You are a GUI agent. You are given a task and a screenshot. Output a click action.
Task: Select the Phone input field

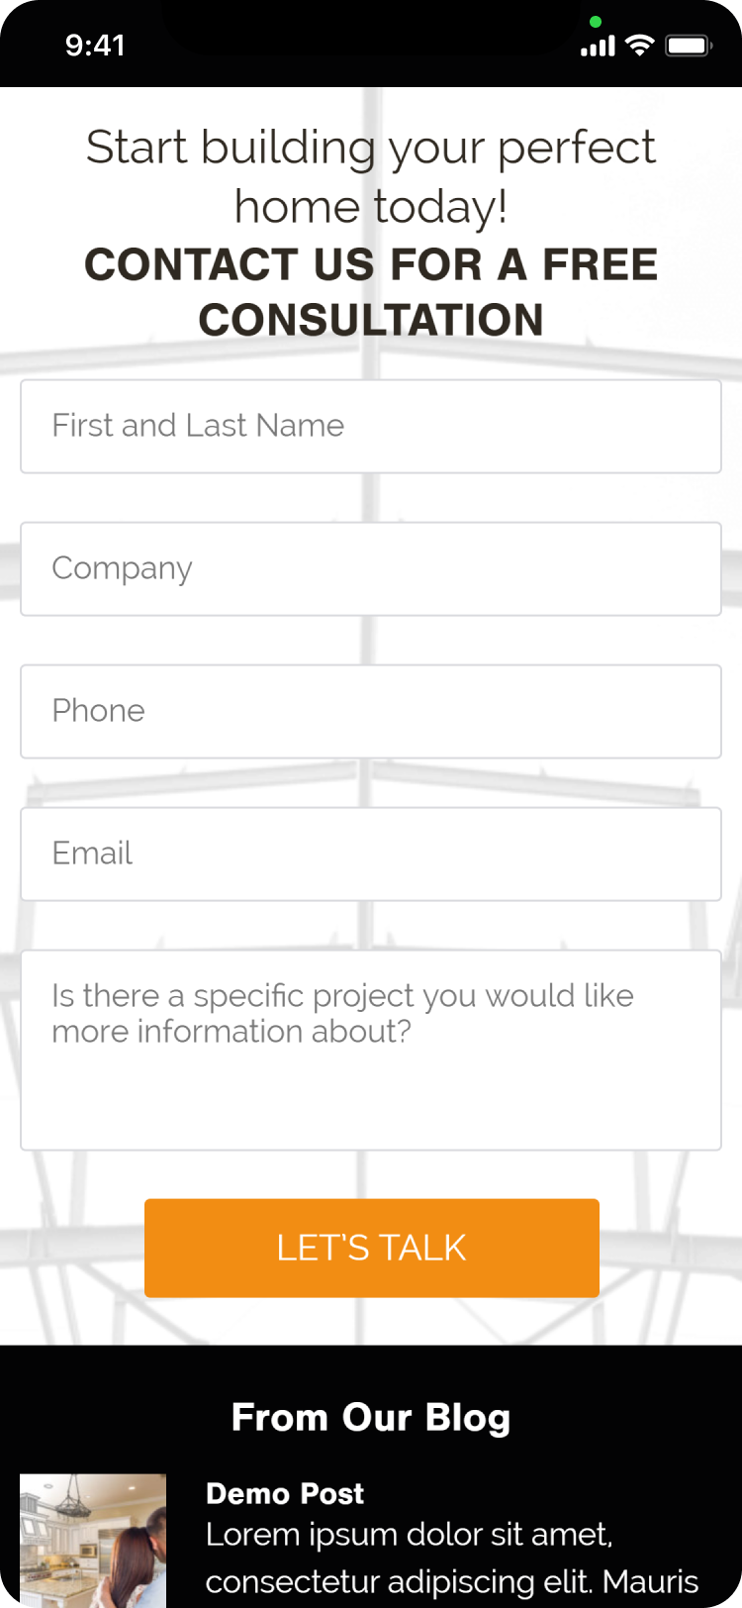pyautogui.click(x=371, y=712)
